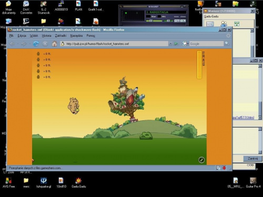Expand the Back button history arrow
This screenshot has width=263, height=197.
tap(17, 44)
